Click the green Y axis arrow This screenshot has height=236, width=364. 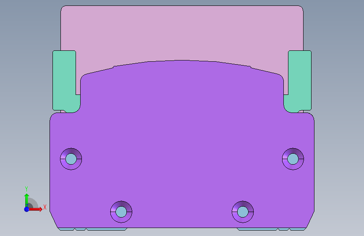coord(26,199)
